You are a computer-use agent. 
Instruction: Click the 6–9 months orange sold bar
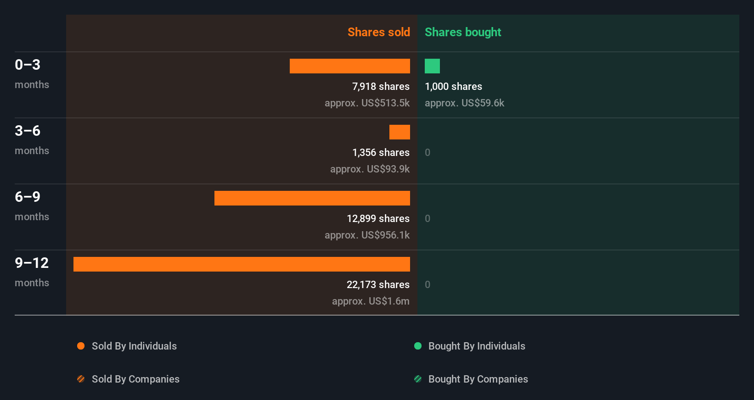pos(312,198)
